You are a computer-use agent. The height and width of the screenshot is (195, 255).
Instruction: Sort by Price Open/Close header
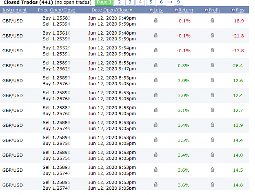(x=57, y=10)
